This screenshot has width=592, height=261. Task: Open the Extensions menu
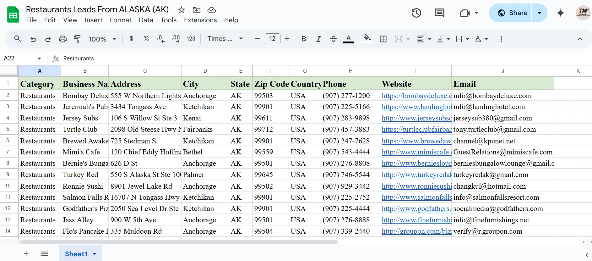click(200, 20)
